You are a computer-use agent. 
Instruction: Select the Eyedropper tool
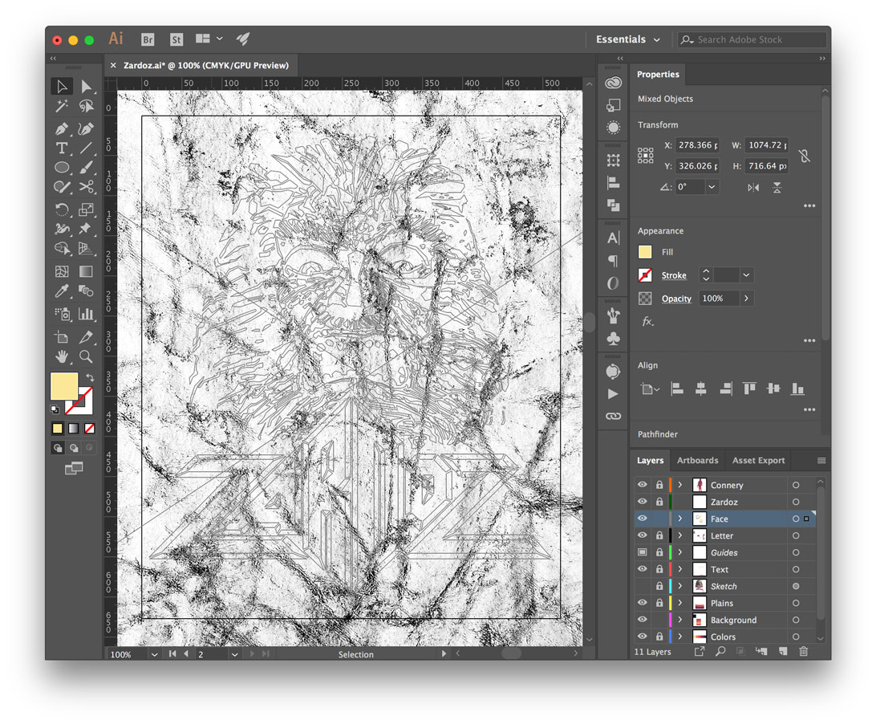point(62,291)
